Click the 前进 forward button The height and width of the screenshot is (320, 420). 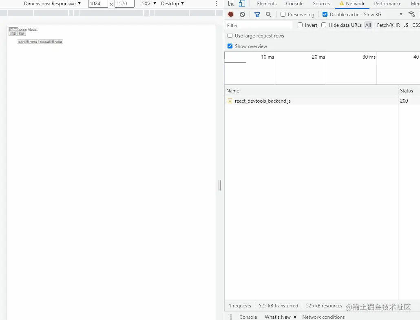[x=22, y=34]
